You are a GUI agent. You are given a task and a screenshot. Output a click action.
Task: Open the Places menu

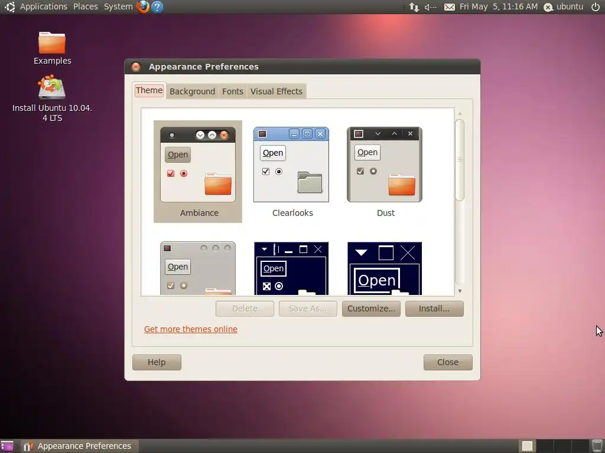pyautogui.click(x=86, y=6)
